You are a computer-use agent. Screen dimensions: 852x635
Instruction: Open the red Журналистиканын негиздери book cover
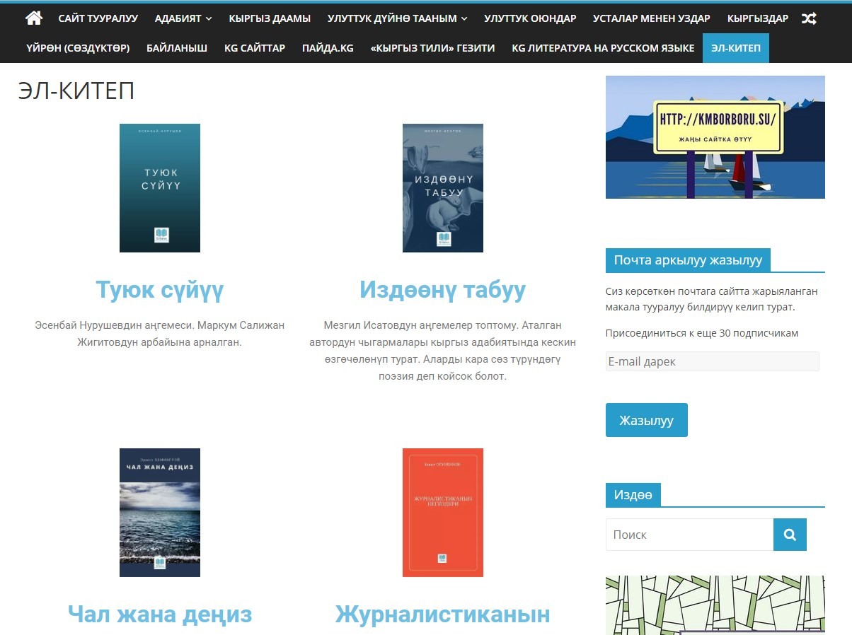coord(443,512)
